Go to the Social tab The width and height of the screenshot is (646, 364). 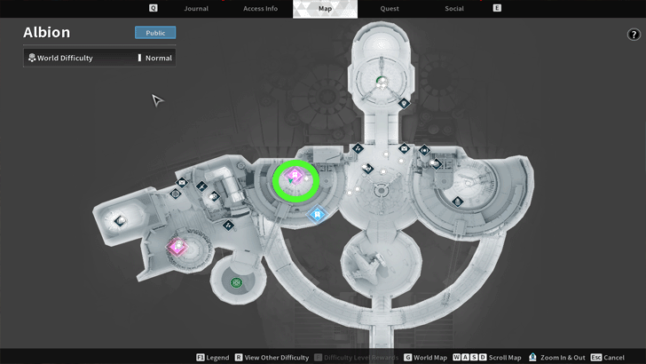(454, 8)
